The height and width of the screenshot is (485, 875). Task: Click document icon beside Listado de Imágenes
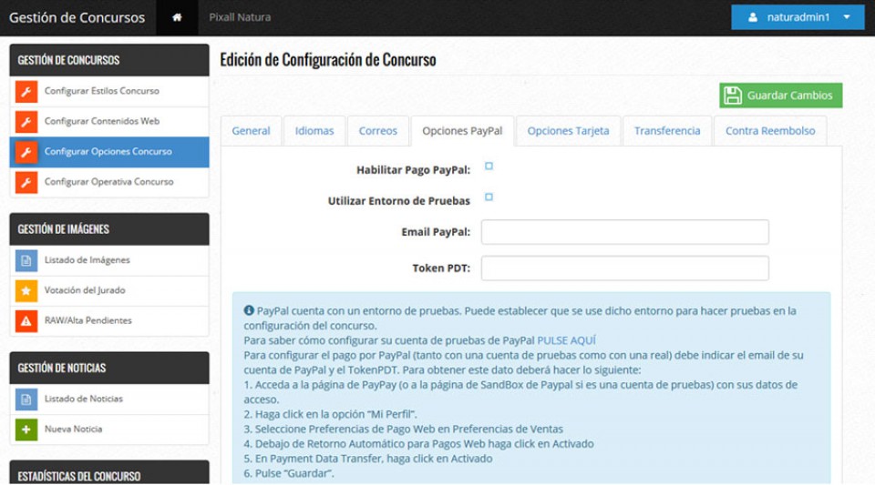[26, 260]
